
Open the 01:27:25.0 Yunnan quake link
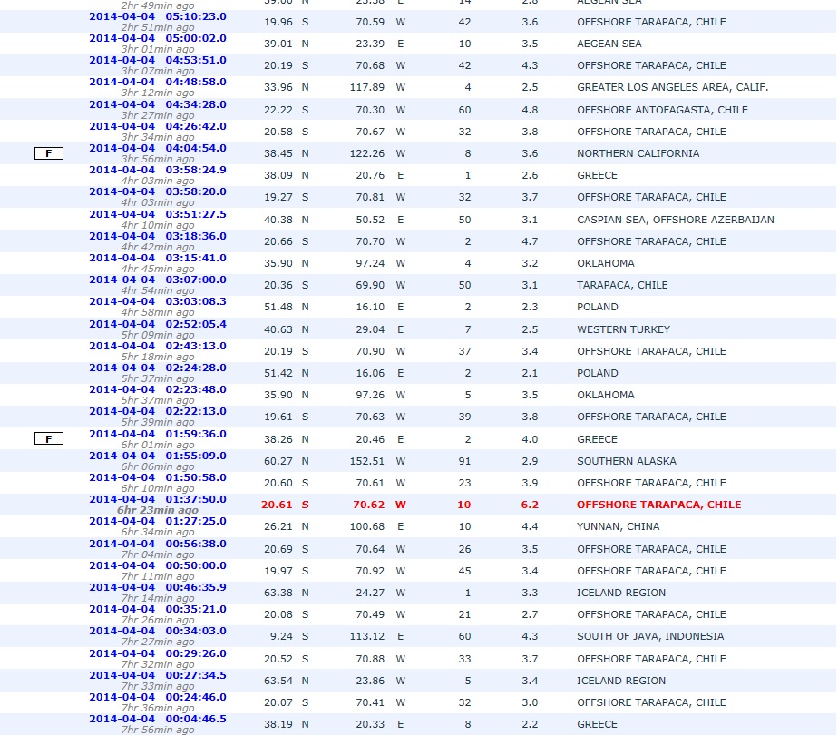(x=158, y=521)
